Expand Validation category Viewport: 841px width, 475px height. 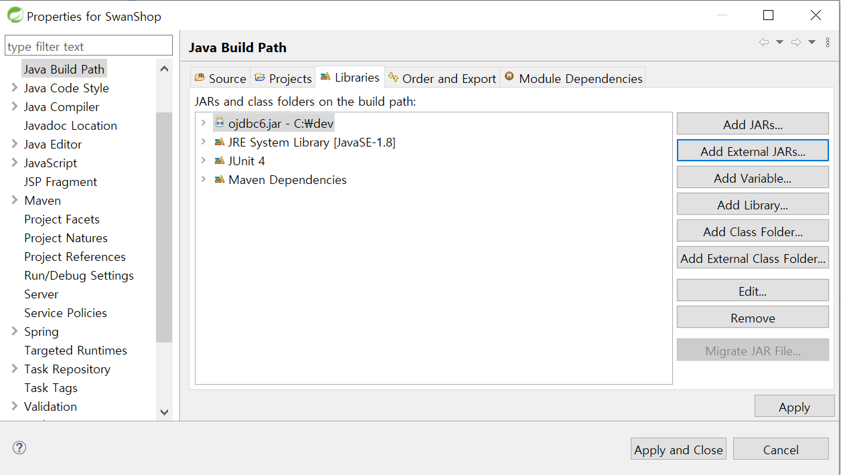coord(15,406)
